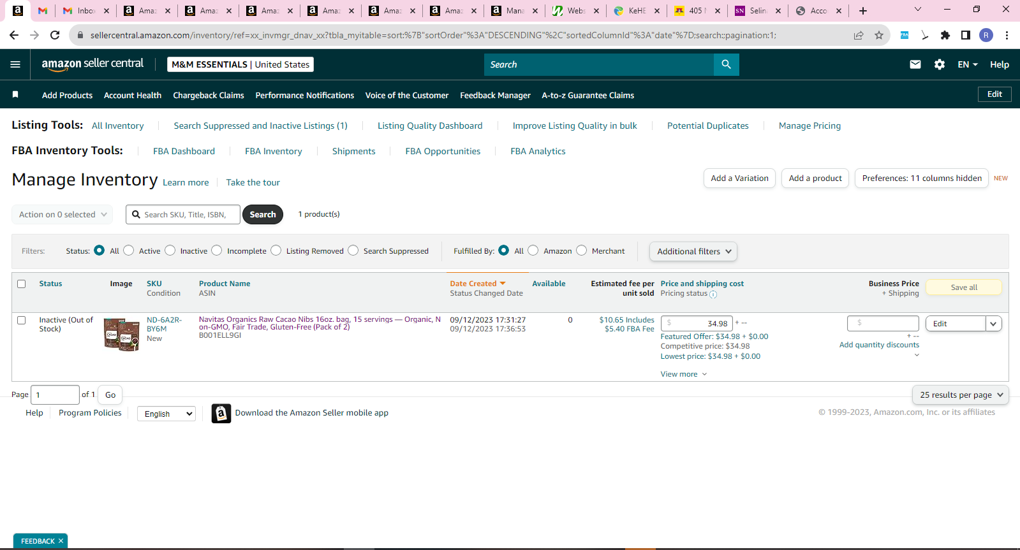
Task: Open Chargeback Claims menu item
Action: click(209, 95)
